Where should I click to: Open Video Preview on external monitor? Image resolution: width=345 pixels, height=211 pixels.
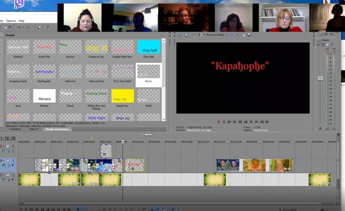click(x=186, y=35)
